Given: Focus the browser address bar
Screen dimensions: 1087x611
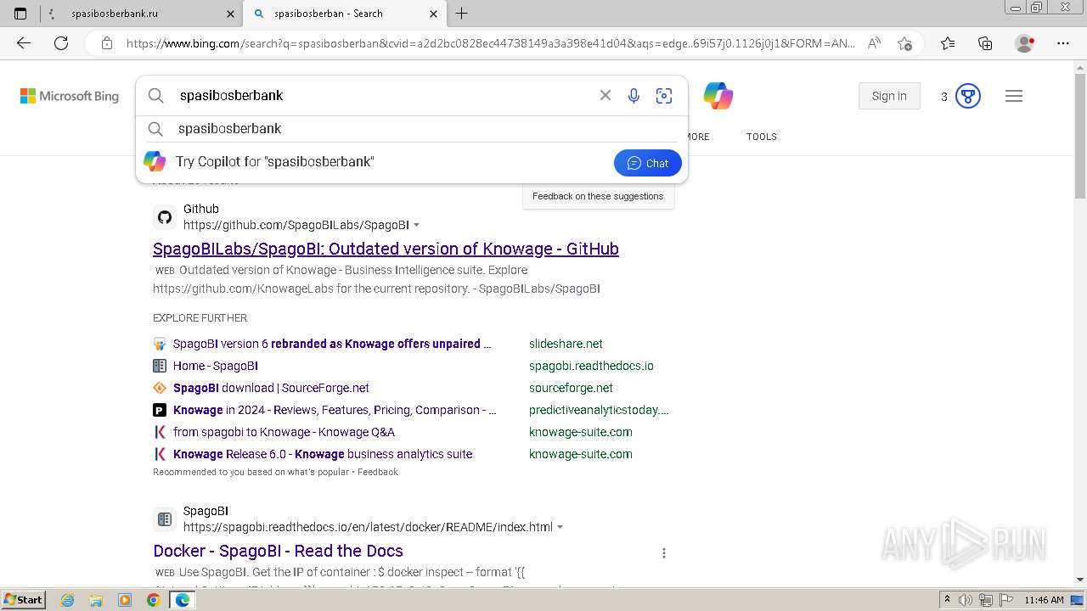Looking at the screenshot, I should (490, 43).
